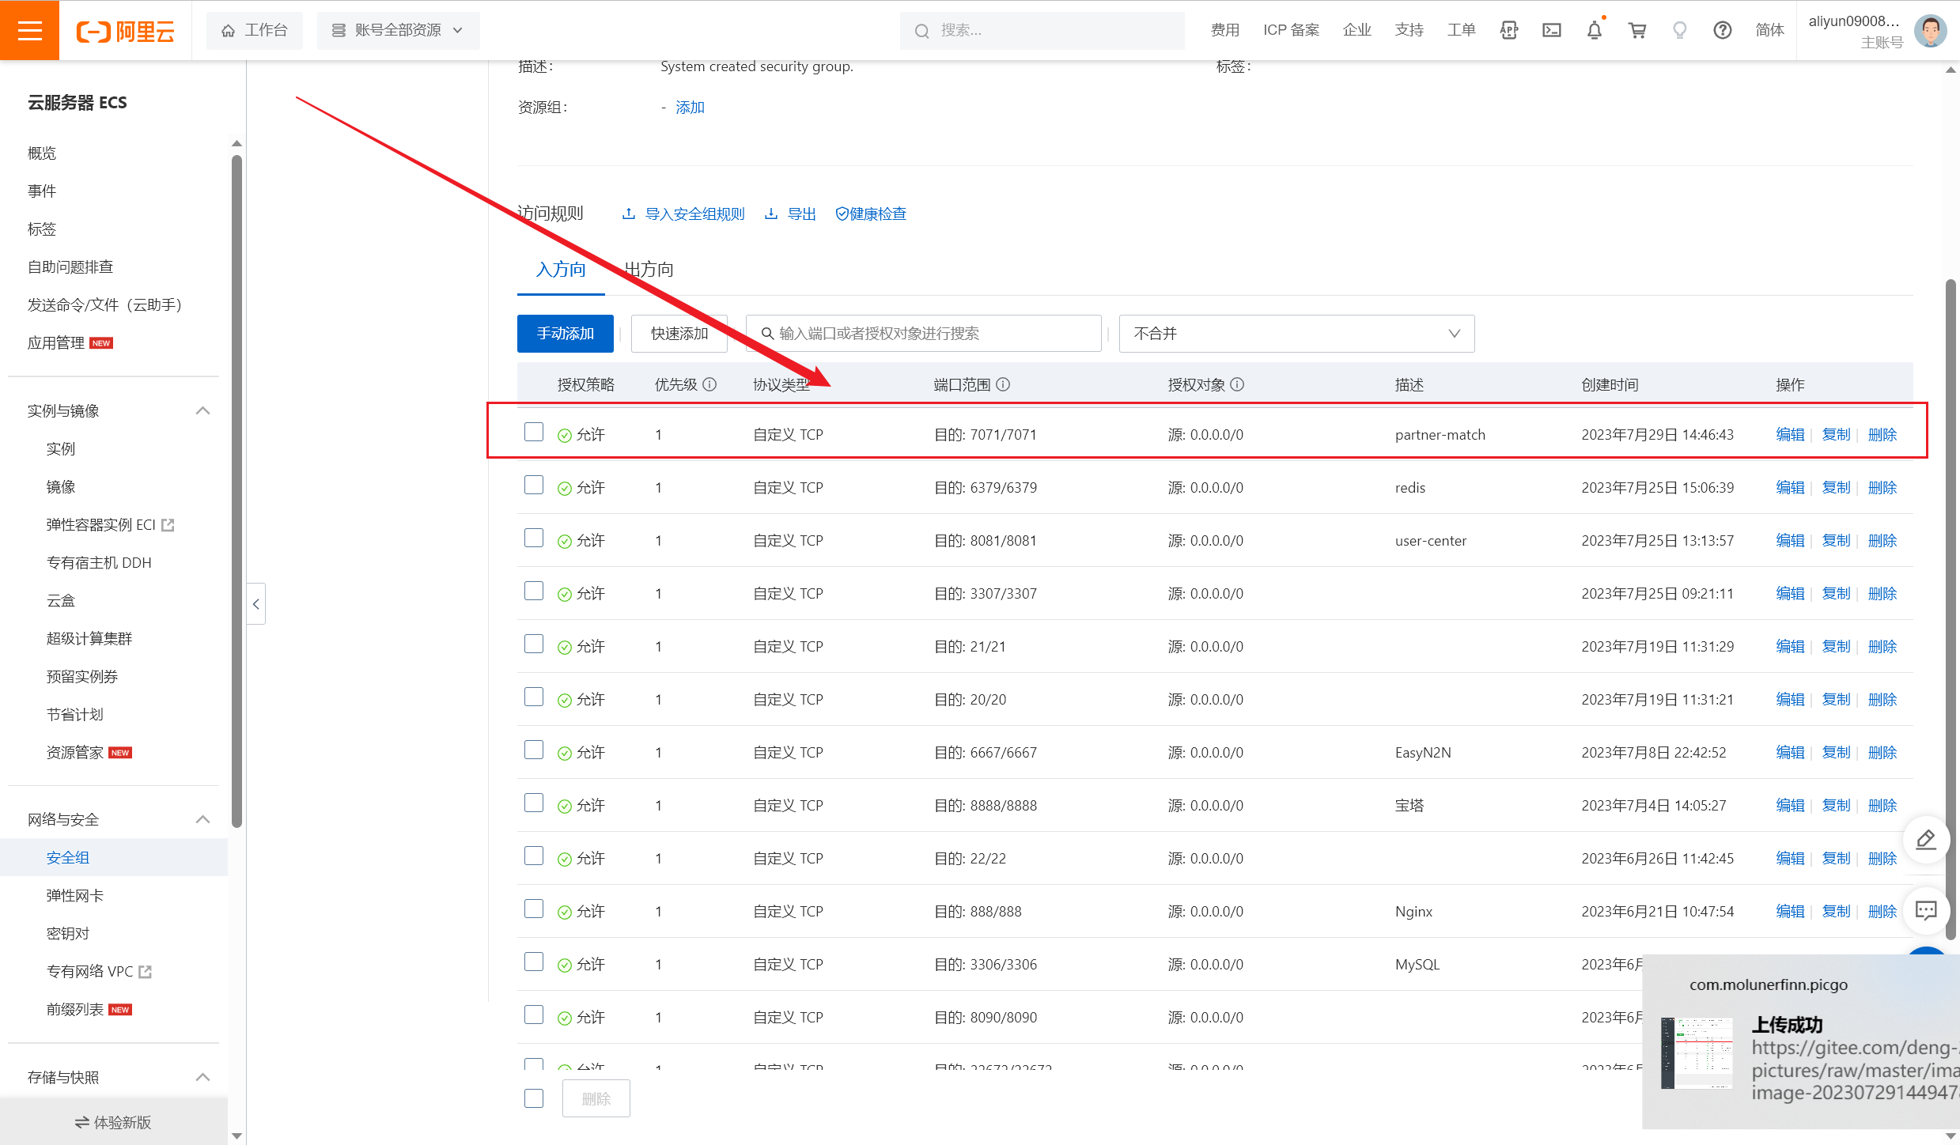Open the 简体 language selector
The height and width of the screenshot is (1145, 1960).
pyautogui.click(x=1769, y=30)
